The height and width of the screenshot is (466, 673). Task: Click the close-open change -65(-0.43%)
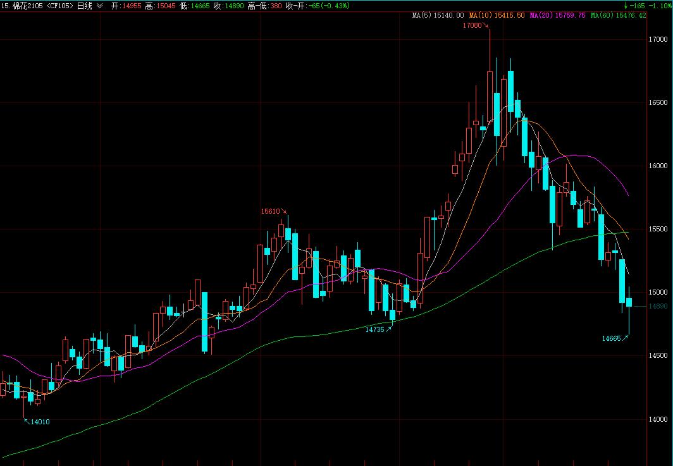pyautogui.click(x=329, y=6)
